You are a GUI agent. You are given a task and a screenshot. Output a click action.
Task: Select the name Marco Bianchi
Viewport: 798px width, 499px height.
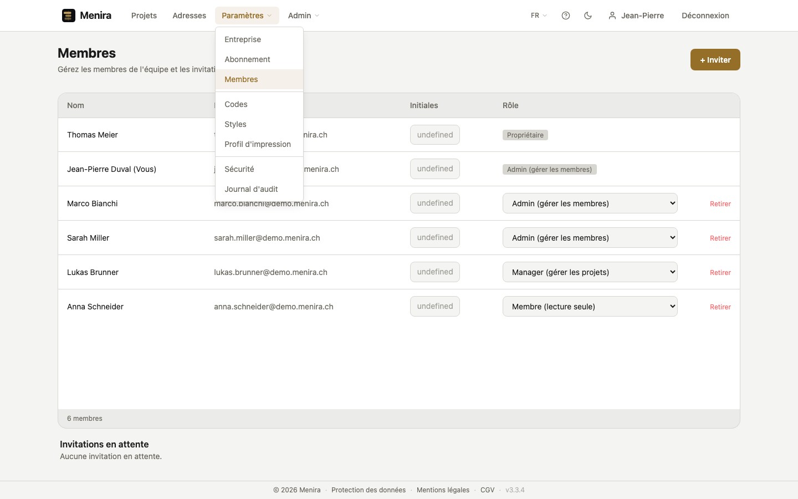(x=93, y=203)
